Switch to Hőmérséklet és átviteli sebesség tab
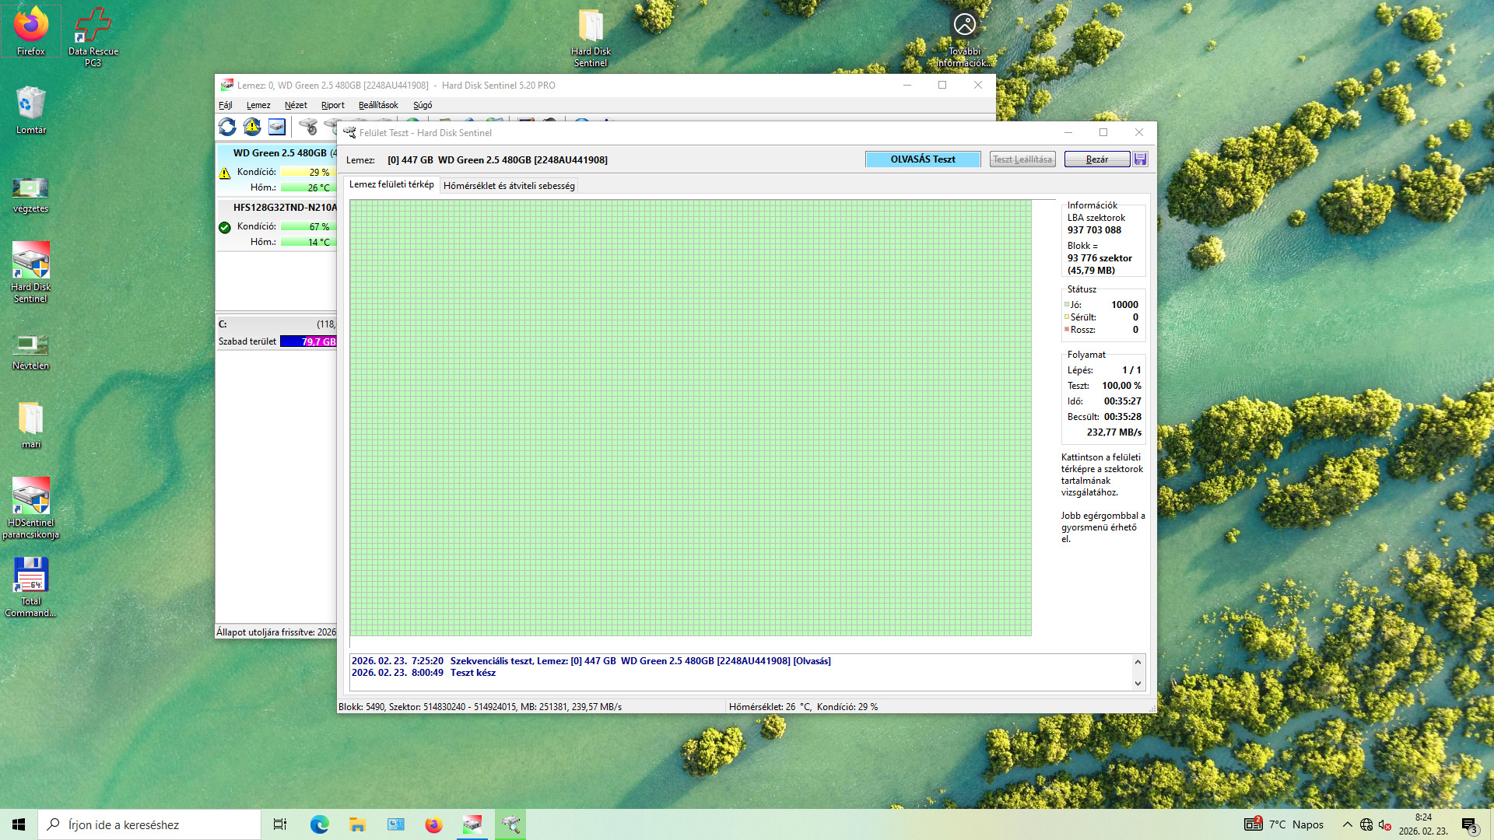The image size is (1494, 840). (x=509, y=186)
